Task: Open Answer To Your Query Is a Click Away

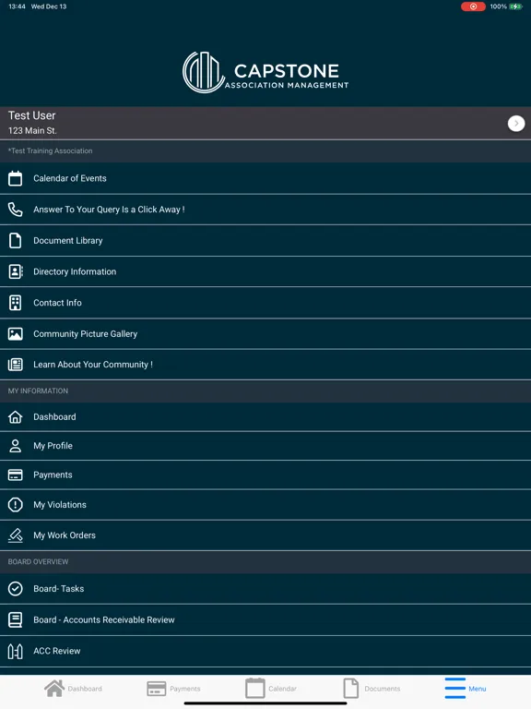Action: (x=265, y=210)
